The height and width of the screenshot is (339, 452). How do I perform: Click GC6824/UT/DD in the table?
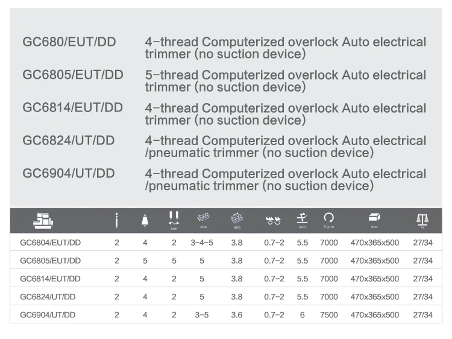48,297
